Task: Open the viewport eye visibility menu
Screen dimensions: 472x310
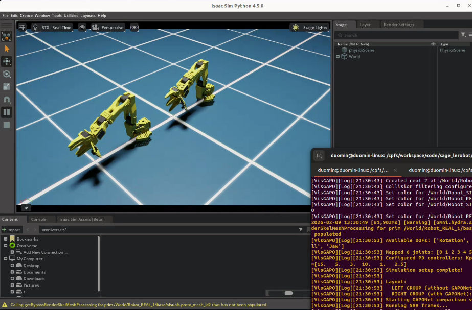Action: 82,27
